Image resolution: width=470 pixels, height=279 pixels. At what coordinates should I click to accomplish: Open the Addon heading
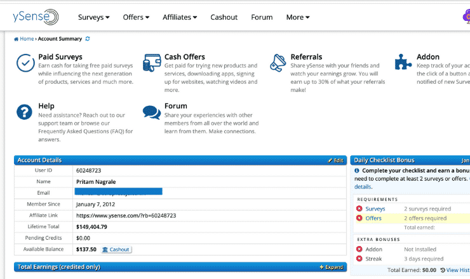coord(428,57)
